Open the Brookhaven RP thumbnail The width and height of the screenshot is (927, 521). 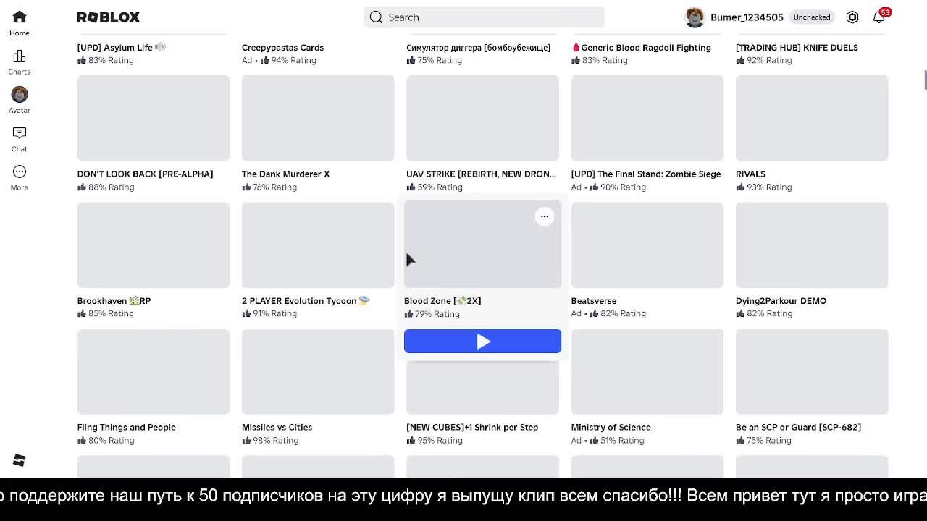tap(154, 245)
